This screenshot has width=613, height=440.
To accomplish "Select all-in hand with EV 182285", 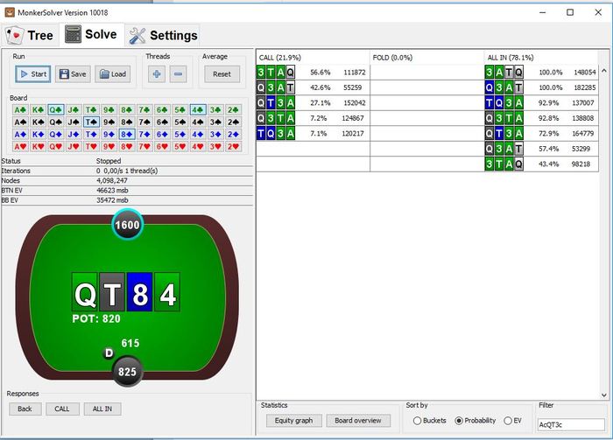I will [541, 87].
